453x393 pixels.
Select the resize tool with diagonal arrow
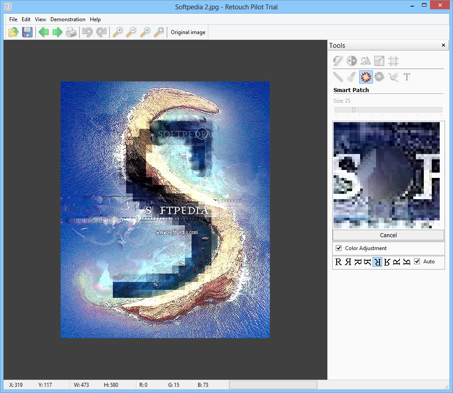pyautogui.click(x=379, y=61)
